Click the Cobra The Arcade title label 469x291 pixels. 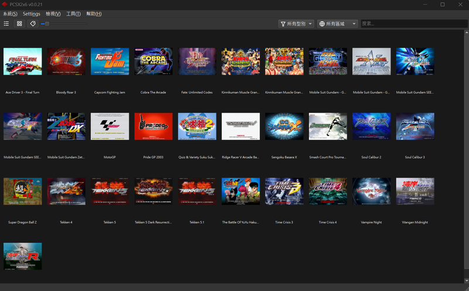153,92
